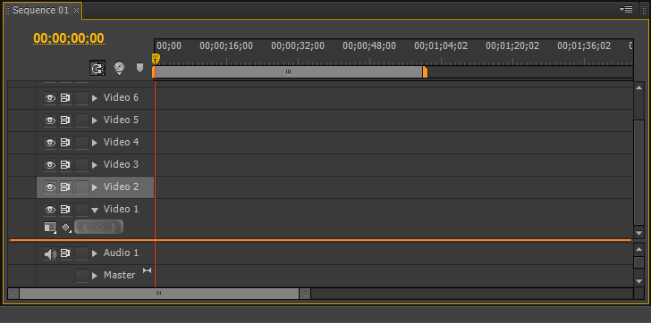The height and width of the screenshot is (323, 651).
Task: Expand the Video 6 track
Action: click(x=95, y=98)
